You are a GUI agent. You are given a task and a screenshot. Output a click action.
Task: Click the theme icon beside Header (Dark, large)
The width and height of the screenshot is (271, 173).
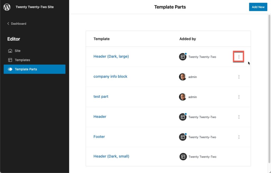point(183,57)
